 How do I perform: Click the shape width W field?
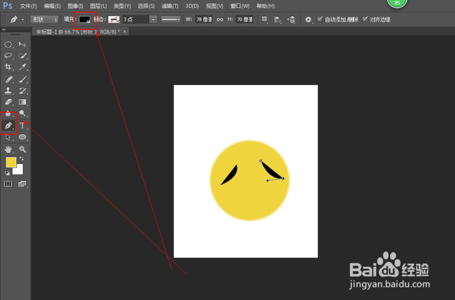(x=204, y=20)
